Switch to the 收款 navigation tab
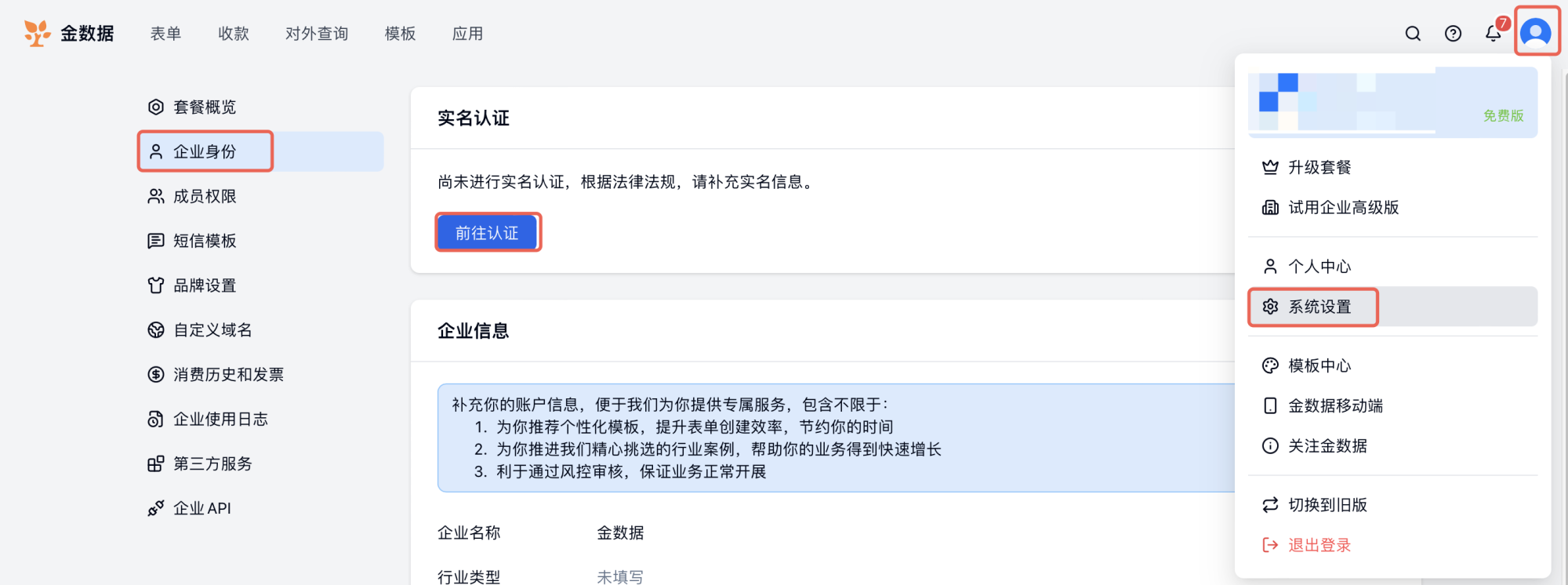The image size is (1568, 585). coord(233,34)
